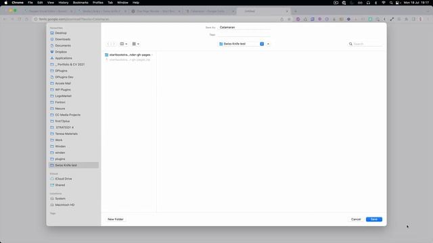Open the Apple menu
The height and width of the screenshot is (243, 433).
pyautogui.click(x=6, y=3)
